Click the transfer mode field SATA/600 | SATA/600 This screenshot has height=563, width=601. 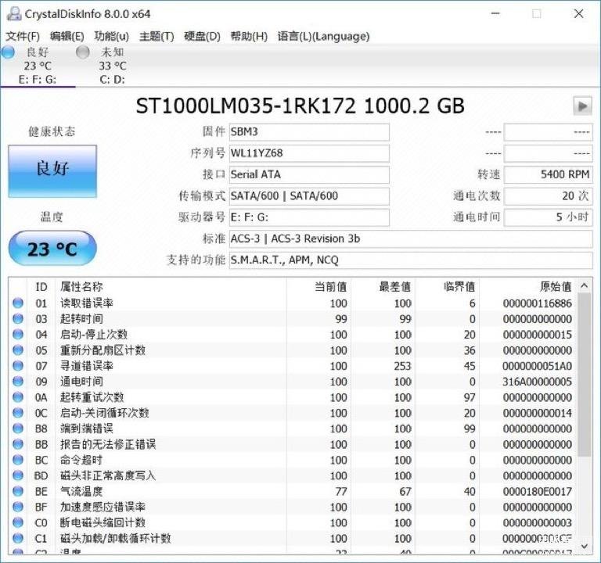309,196
